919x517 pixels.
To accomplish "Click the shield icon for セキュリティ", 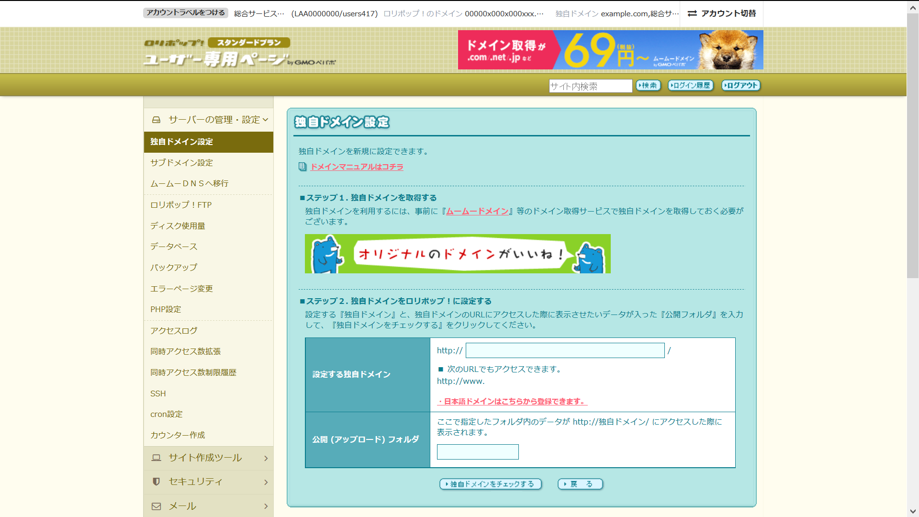I will (156, 482).
